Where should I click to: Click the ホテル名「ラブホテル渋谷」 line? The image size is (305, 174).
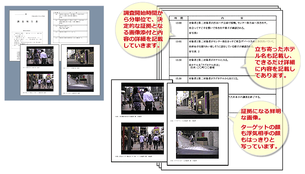204,65
